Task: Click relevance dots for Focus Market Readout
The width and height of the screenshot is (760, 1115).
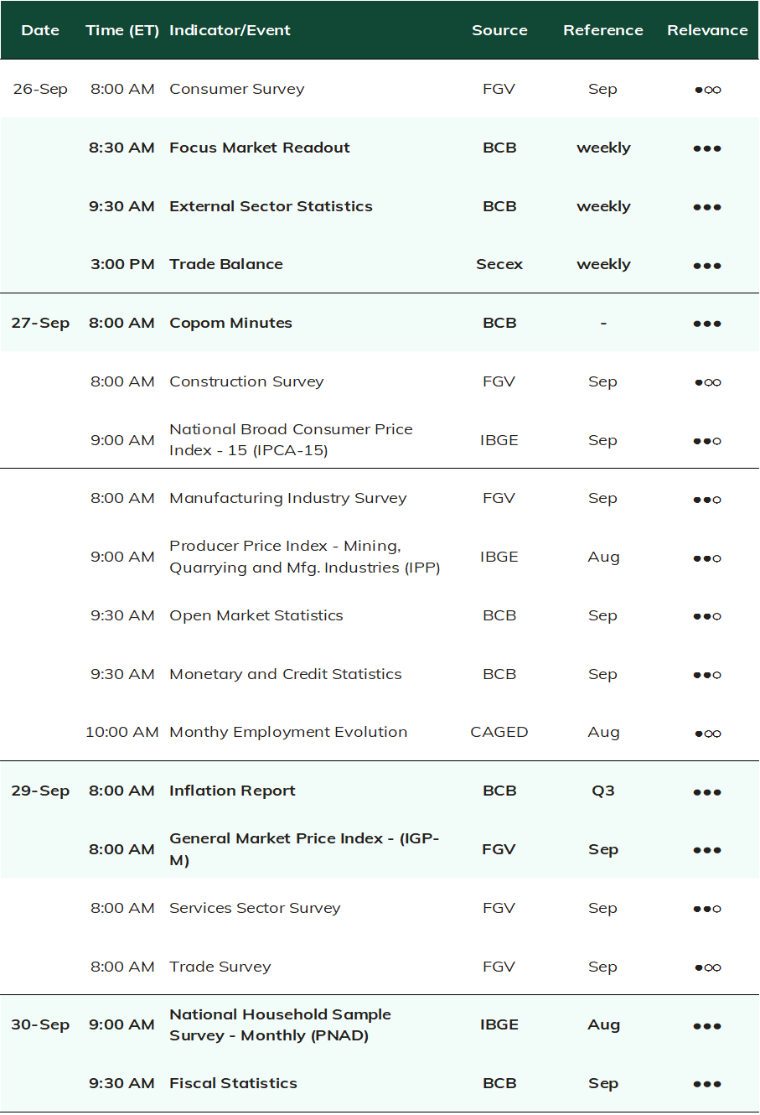Action: point(707,148)
